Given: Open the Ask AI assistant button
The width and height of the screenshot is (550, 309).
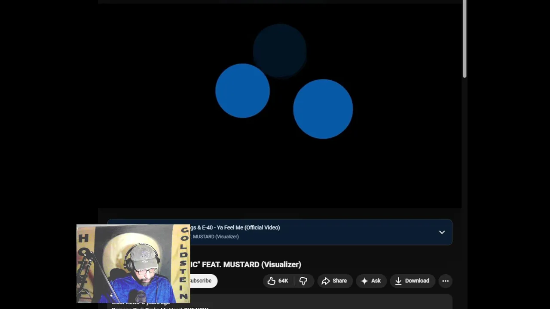Looking at the screenshot, I should [x=371, y=281].
